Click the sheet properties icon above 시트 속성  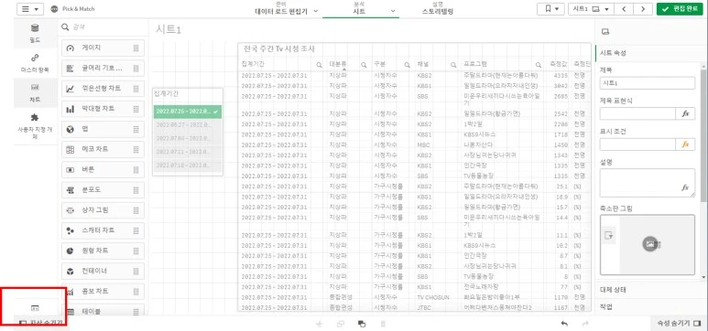pyautogui.click(x=606, y=32)
